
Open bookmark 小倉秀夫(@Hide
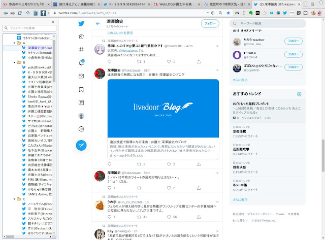point(37,57)
